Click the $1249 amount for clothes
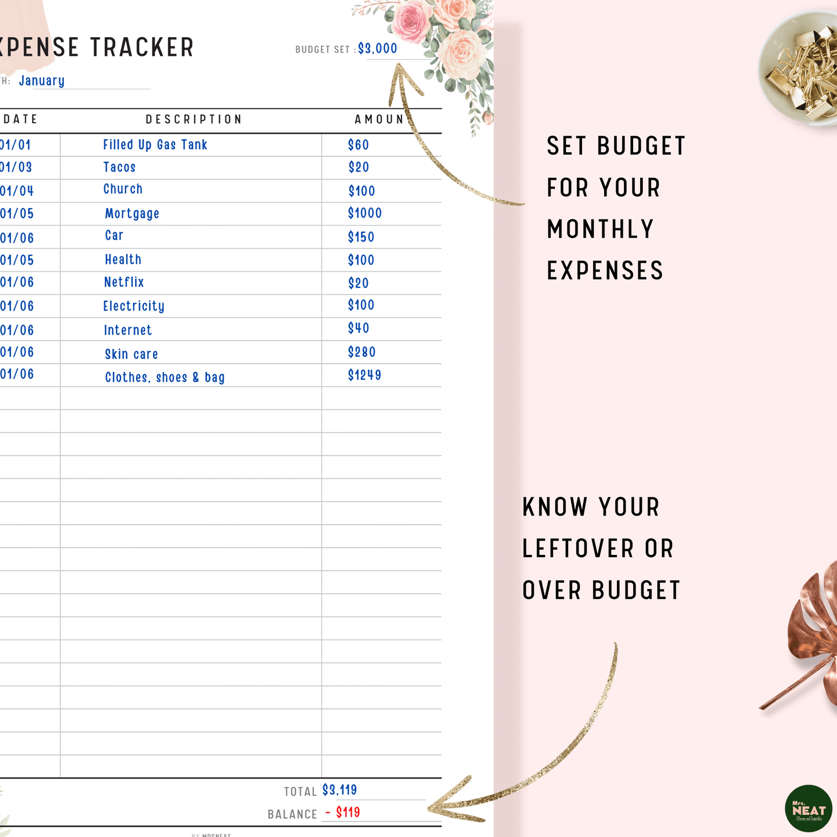 pyautogui.click(x=364, y=375)
